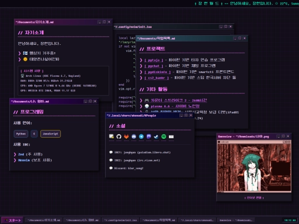Click the 인터넷 연결 caption under the image
The image size is (299, 224).
pyautogui.click(x=254, y=197)
